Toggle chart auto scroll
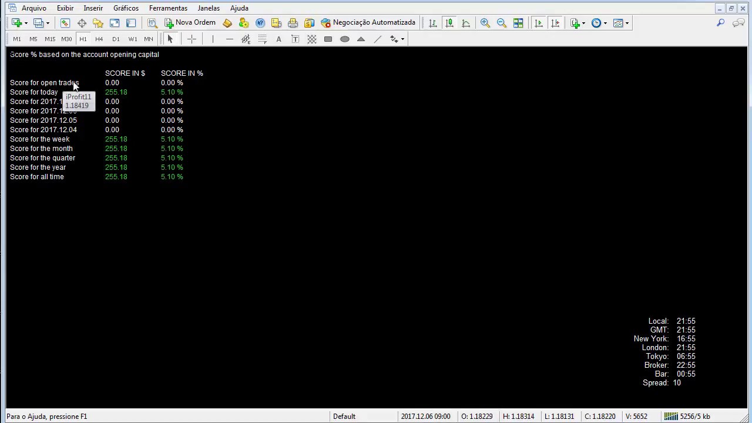Viewport: 752px width, 423px height. [539, 23]
